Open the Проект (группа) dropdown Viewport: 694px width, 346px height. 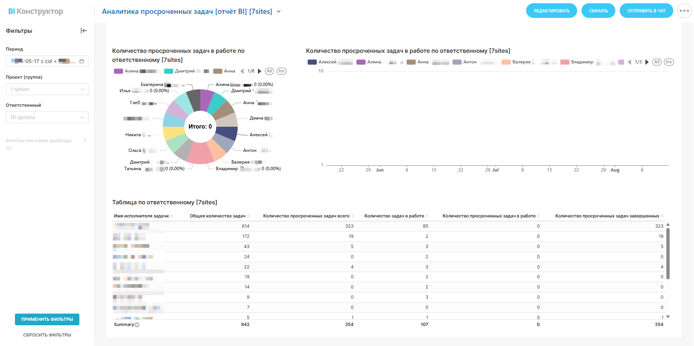click(x=47, y=89)
